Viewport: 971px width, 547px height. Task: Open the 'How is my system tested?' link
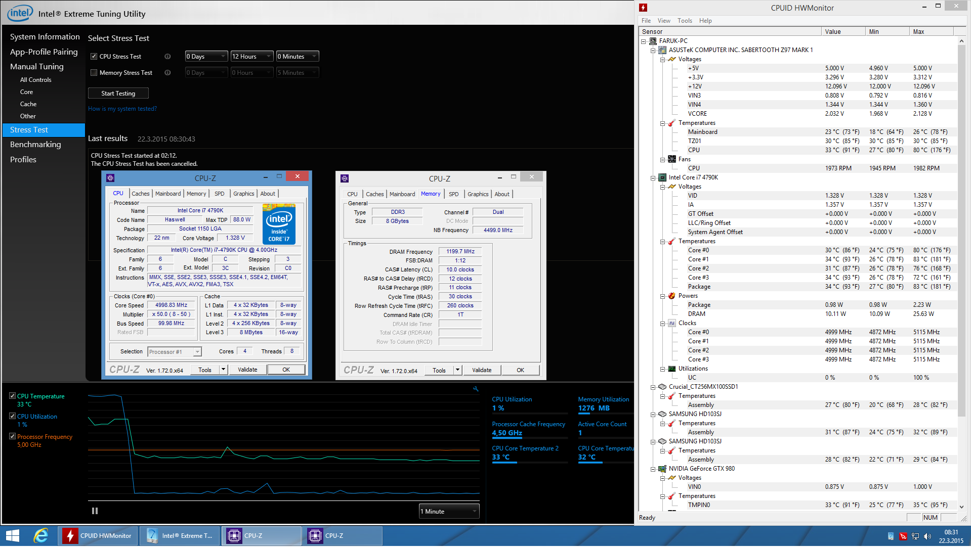122,109
